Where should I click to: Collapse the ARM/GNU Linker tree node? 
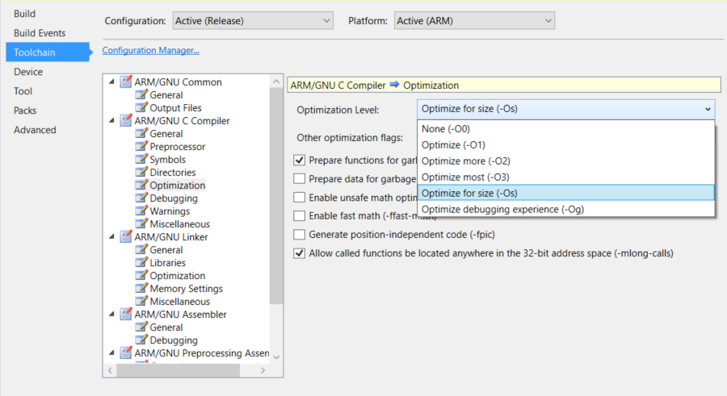click(x=112, y=237)
